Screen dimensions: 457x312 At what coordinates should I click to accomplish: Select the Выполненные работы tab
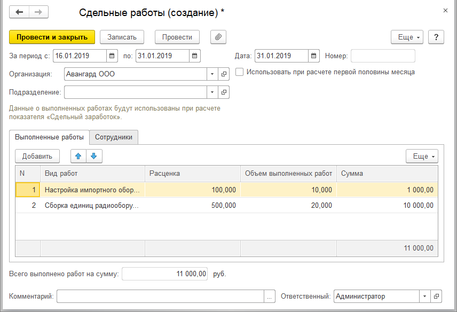[49, 137]
